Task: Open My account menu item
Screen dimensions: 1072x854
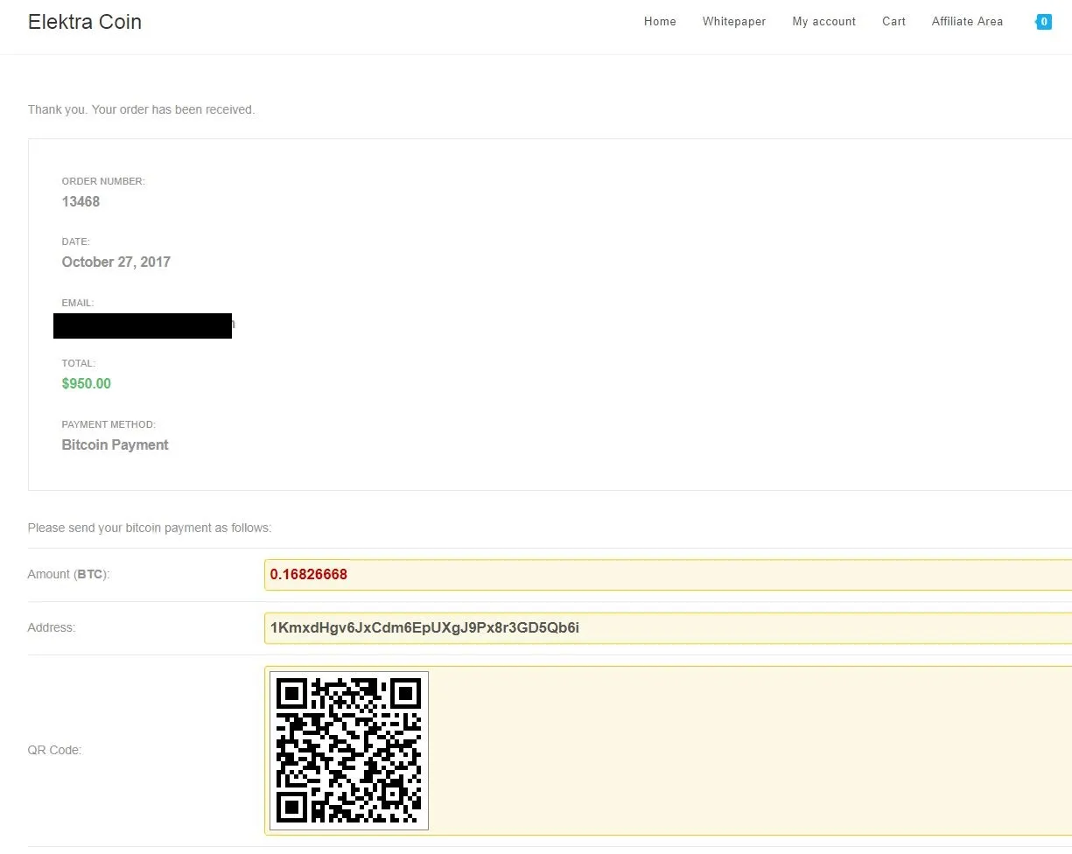Action: pyautogui.click(x=824, y=22)
